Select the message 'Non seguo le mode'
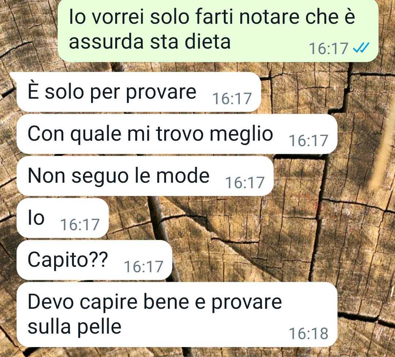Viewport: 395px width, 357px height. pos(145,176)
